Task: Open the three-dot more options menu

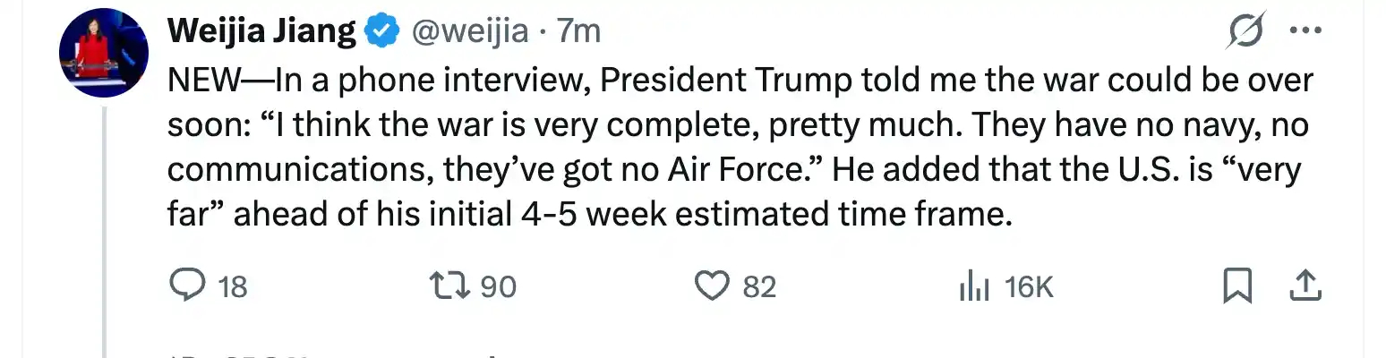Action: coord(1304,32)
